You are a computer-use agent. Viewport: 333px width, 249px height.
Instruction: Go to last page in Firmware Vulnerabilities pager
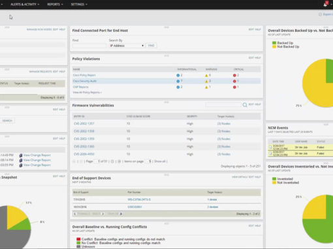(x=119, y=162)
